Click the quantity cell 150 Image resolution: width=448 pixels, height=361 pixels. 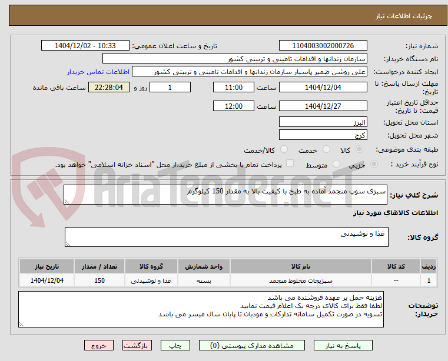(x=99, y=281)
